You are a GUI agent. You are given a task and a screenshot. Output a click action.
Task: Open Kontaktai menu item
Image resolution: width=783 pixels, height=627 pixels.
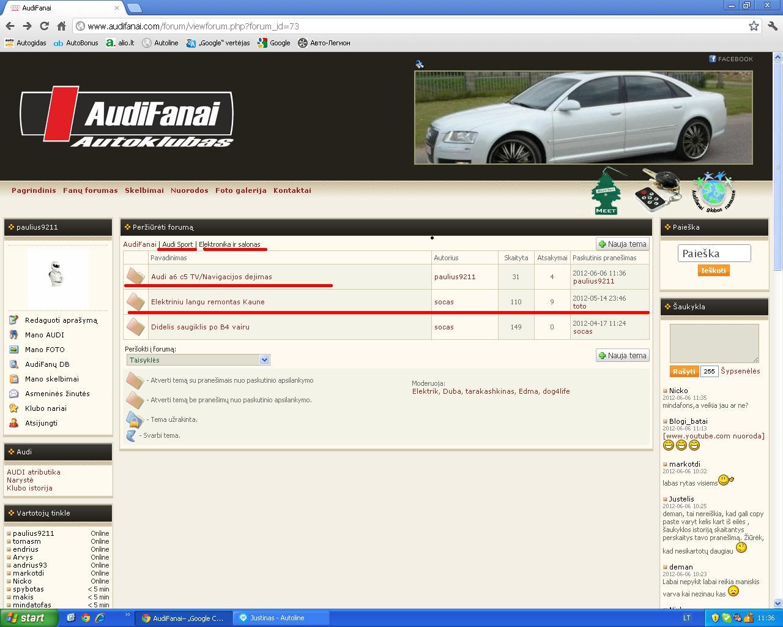292,190
